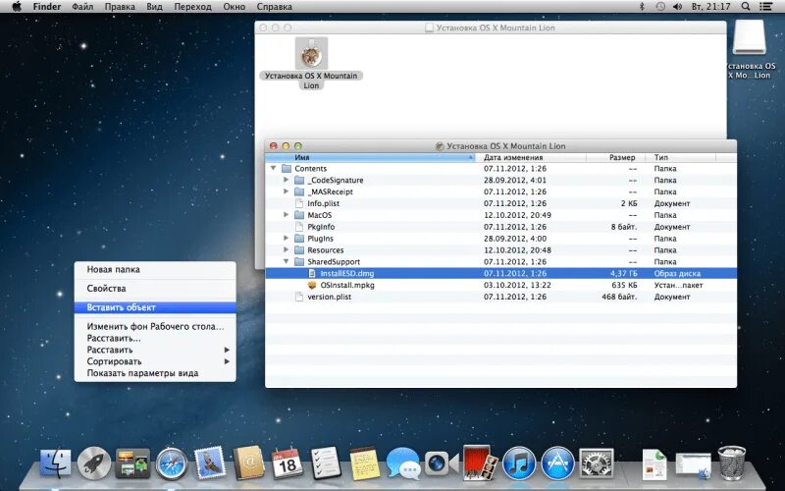Open the Файл menu

point(82,7)
